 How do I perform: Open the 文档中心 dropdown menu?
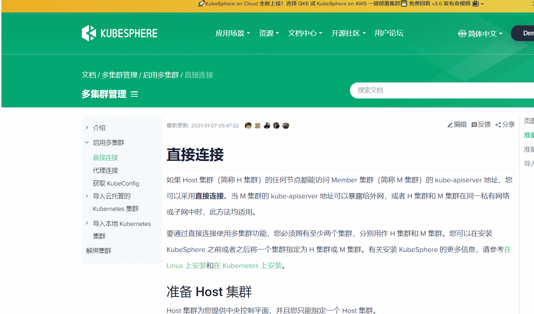pyautogui.click(x=305, y=33)
